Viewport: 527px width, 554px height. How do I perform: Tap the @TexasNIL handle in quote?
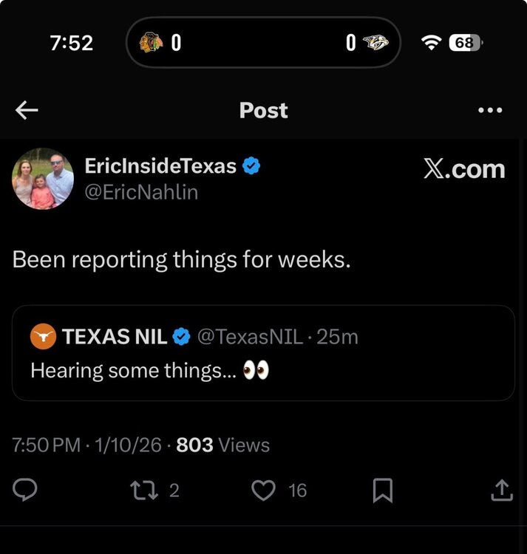point(248,338)
